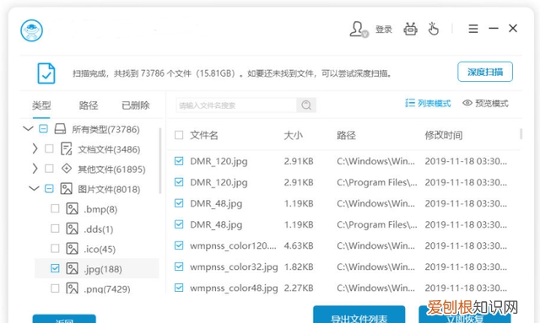Click the .png image type icon

pos(72,288)
